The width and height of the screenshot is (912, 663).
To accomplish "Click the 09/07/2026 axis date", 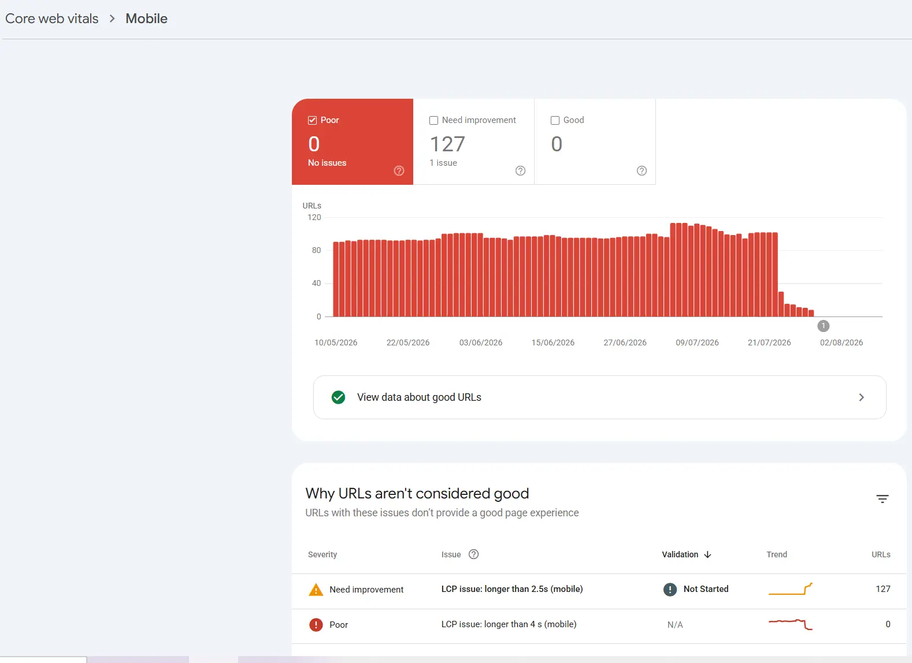I will point(697,342).
